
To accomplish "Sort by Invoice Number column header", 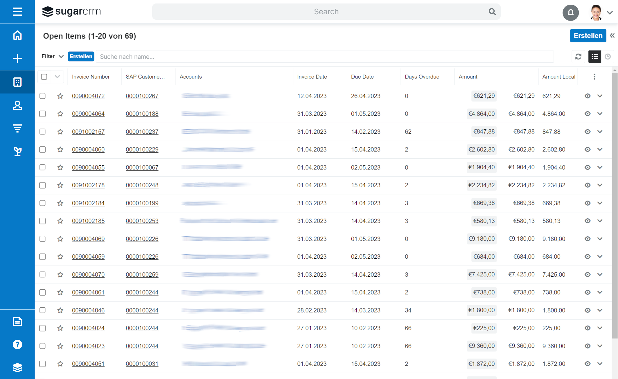I will coord(91,77).
